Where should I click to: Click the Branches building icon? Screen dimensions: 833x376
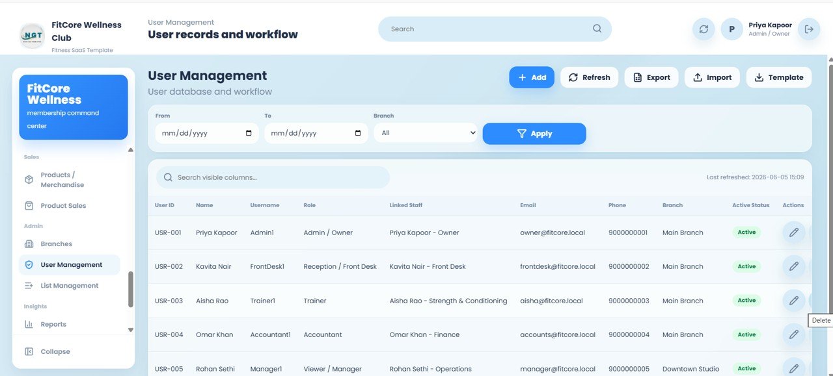pos(29,244)
